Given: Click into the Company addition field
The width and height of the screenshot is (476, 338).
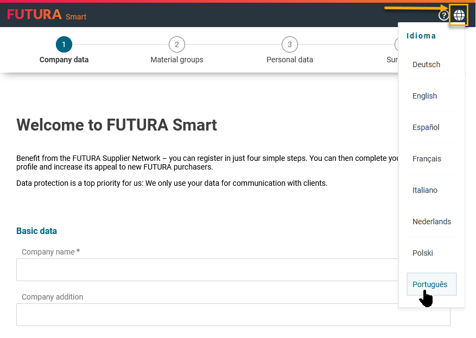Looking at the screenshot, I should (x=206, y=315).
